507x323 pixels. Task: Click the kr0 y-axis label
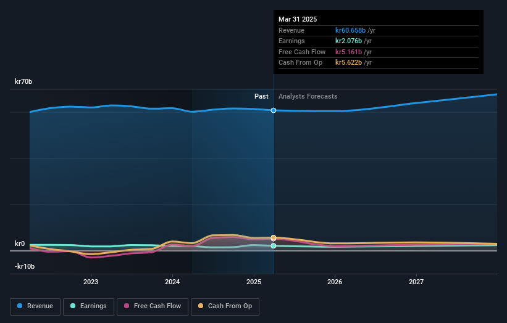pyautogui.click(x=20, y=243)
